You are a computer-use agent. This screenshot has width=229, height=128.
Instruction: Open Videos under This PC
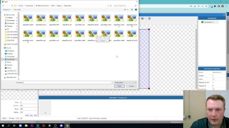[9, 68]
